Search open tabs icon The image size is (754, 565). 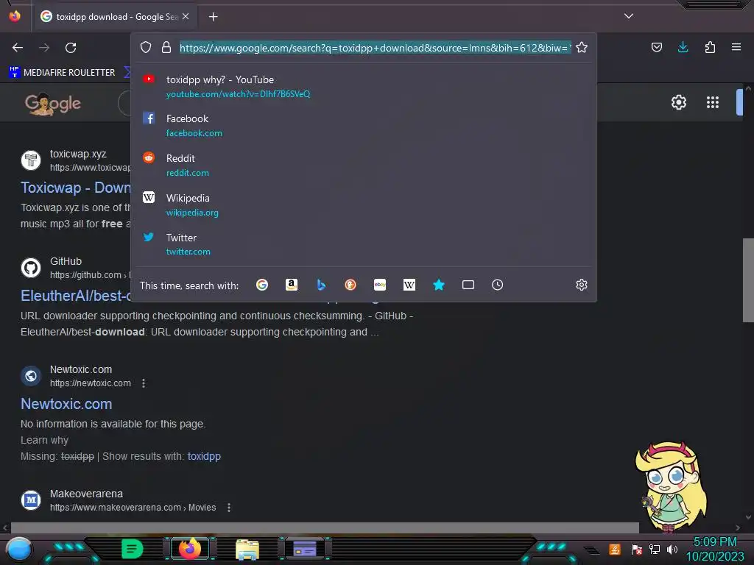[468, 285]
